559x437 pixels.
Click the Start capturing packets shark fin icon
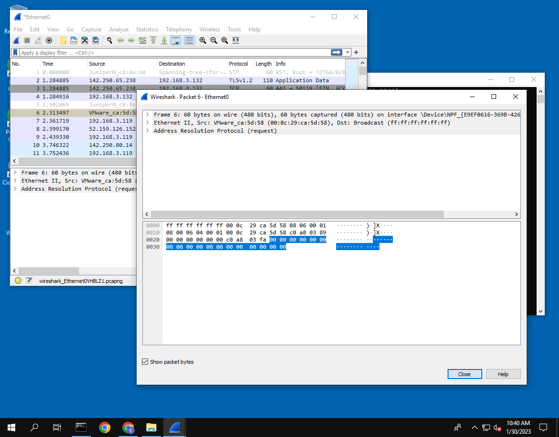[16, 40]
